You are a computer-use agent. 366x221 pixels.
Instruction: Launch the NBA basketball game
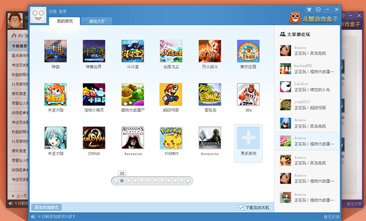click(248, 95)
